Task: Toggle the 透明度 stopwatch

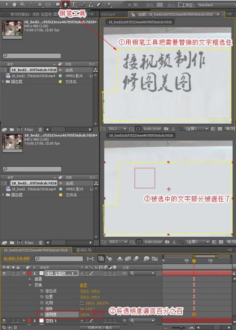Action: (42, 315)
